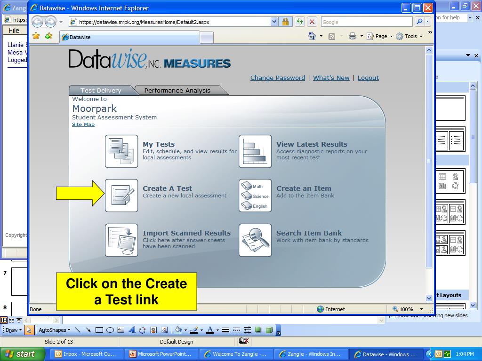Open a new blank browser tab
This screenshot has width=482, height=361.
click(207, 38)
